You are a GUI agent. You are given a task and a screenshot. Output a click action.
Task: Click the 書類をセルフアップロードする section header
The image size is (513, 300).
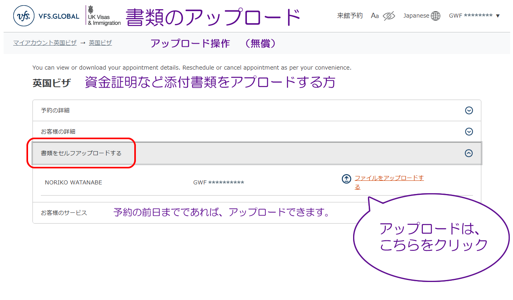click(x=81, y=153)
